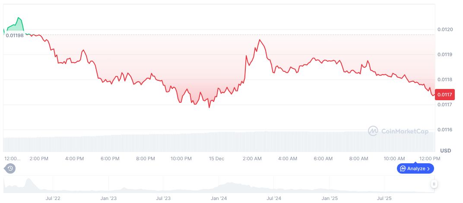Image resolution: width=463 pixels, height=203 pixels.
Task: Click the 10:00 PM time axis label
Action: point(181,159)
